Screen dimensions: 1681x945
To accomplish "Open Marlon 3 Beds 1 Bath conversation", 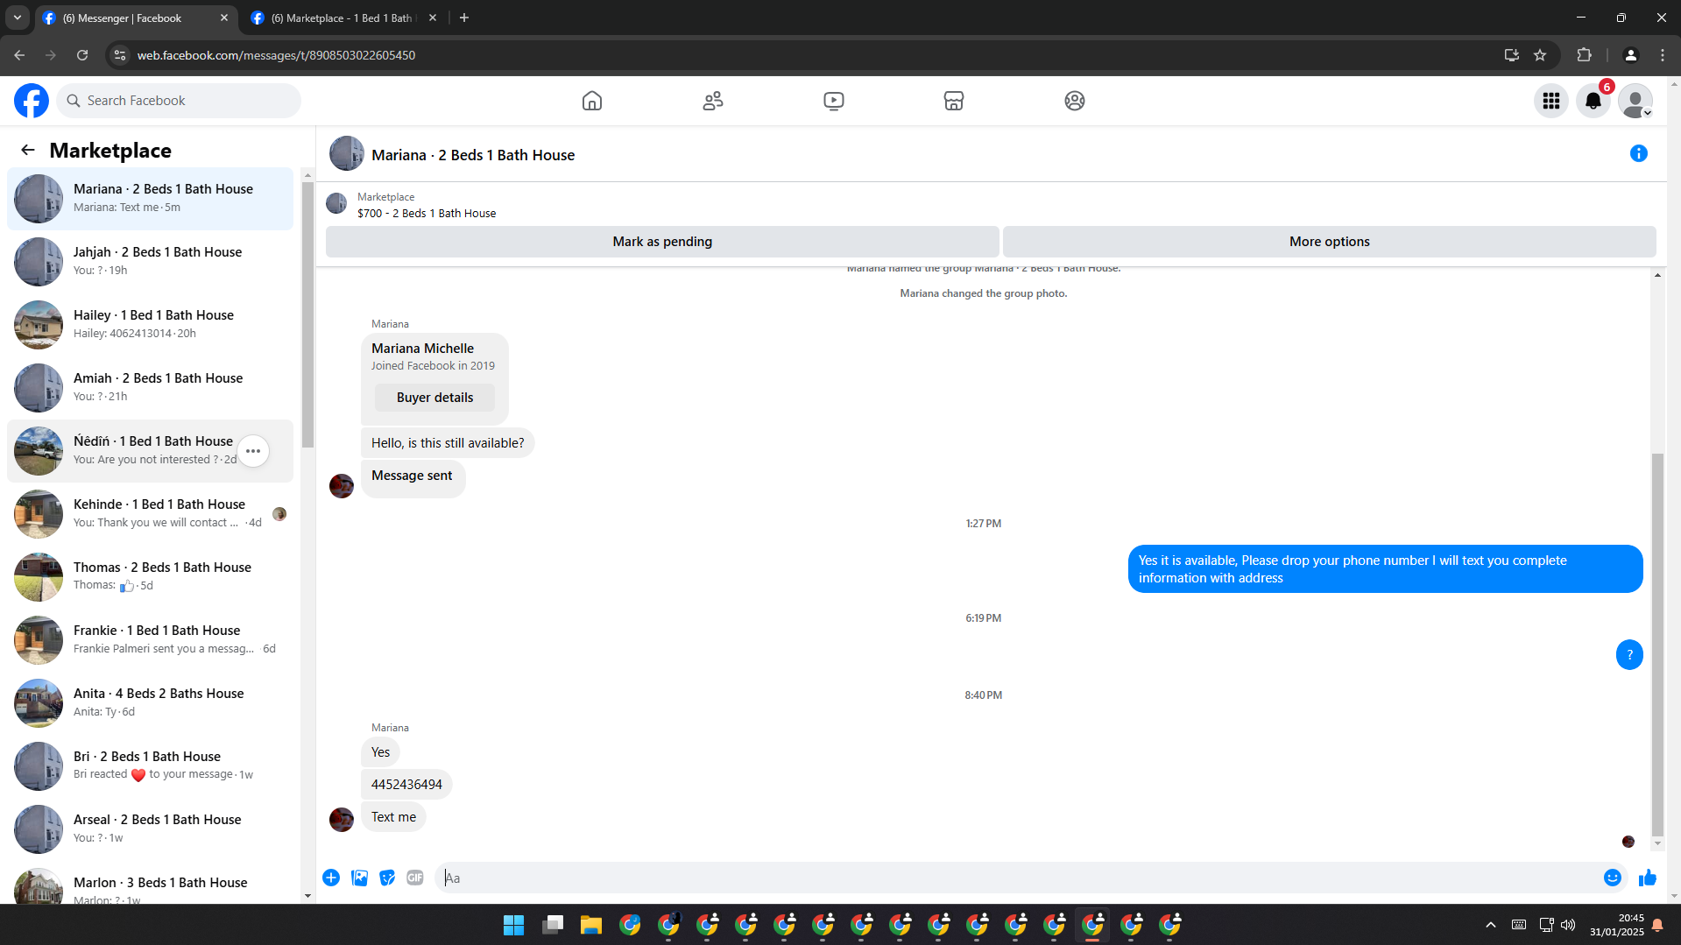I will click(151, 883).
